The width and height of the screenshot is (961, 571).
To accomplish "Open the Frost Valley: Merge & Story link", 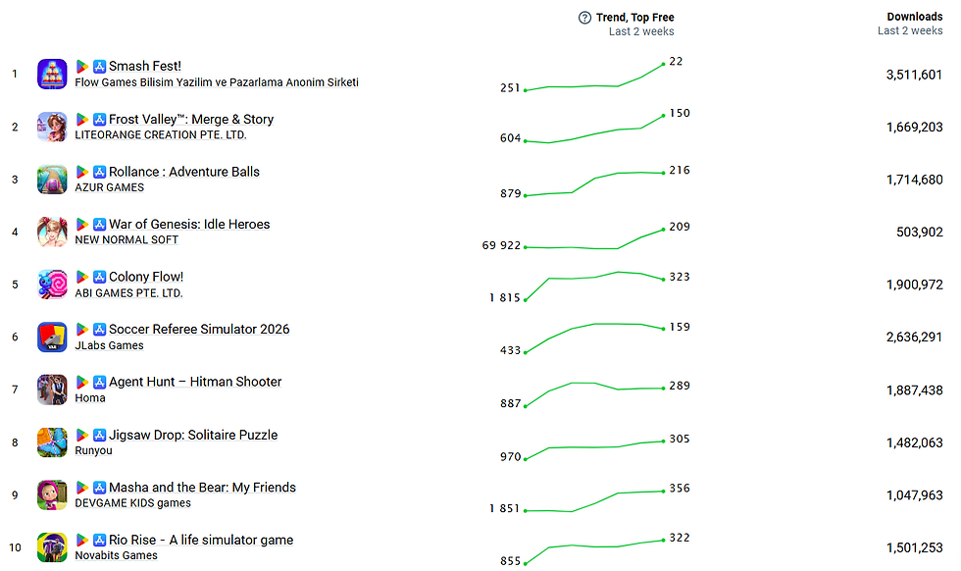I will click(x=191, y=119).
